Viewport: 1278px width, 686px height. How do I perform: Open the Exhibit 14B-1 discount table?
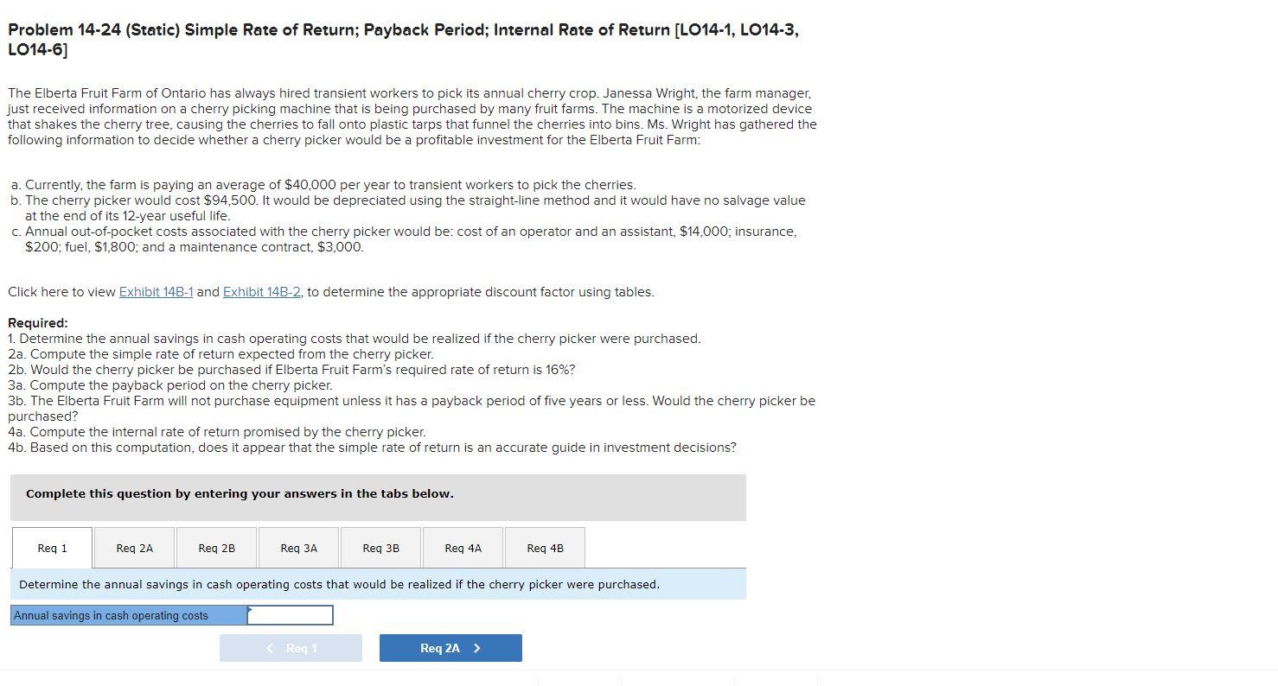[x=156, y=292]
